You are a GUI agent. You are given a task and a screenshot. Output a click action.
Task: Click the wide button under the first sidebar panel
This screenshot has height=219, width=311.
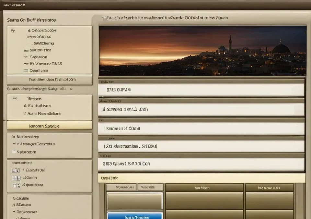pos(50,79)
